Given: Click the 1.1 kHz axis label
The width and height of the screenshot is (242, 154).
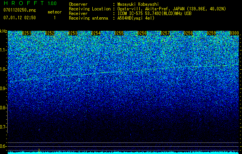Looking at the screenshot, I should (x=3, y=50).
